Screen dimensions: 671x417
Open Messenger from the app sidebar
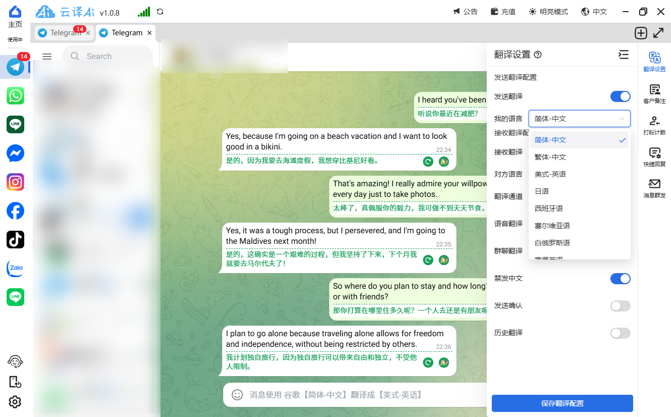(x=15, y=153)
